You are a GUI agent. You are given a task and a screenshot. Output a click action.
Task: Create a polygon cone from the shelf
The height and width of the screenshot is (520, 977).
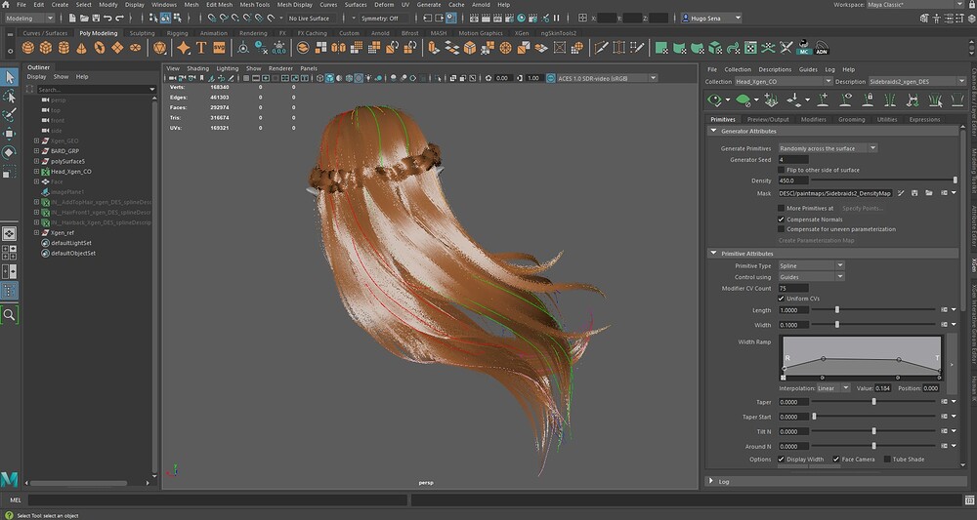[82, 47]
